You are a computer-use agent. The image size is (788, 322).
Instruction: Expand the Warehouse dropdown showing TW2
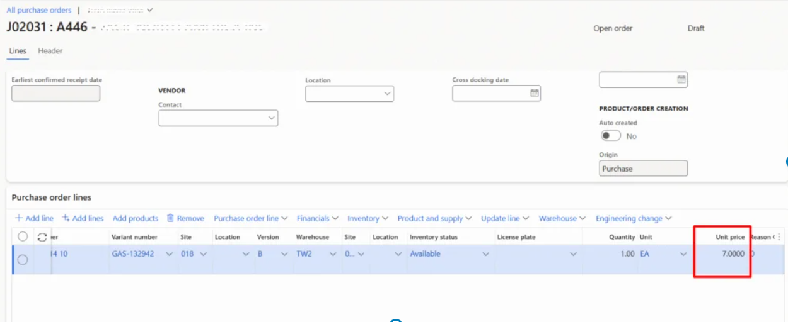click(333, 254)
